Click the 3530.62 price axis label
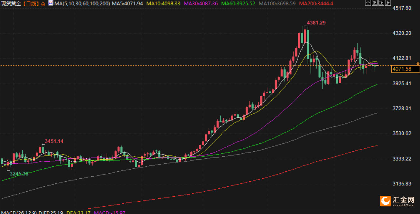Screen dimensions: 420x214 (x=402, y=133)
